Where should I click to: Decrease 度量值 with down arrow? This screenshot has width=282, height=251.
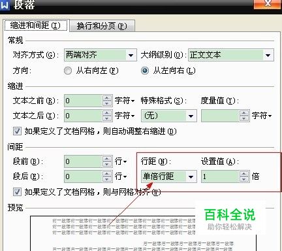244,118
